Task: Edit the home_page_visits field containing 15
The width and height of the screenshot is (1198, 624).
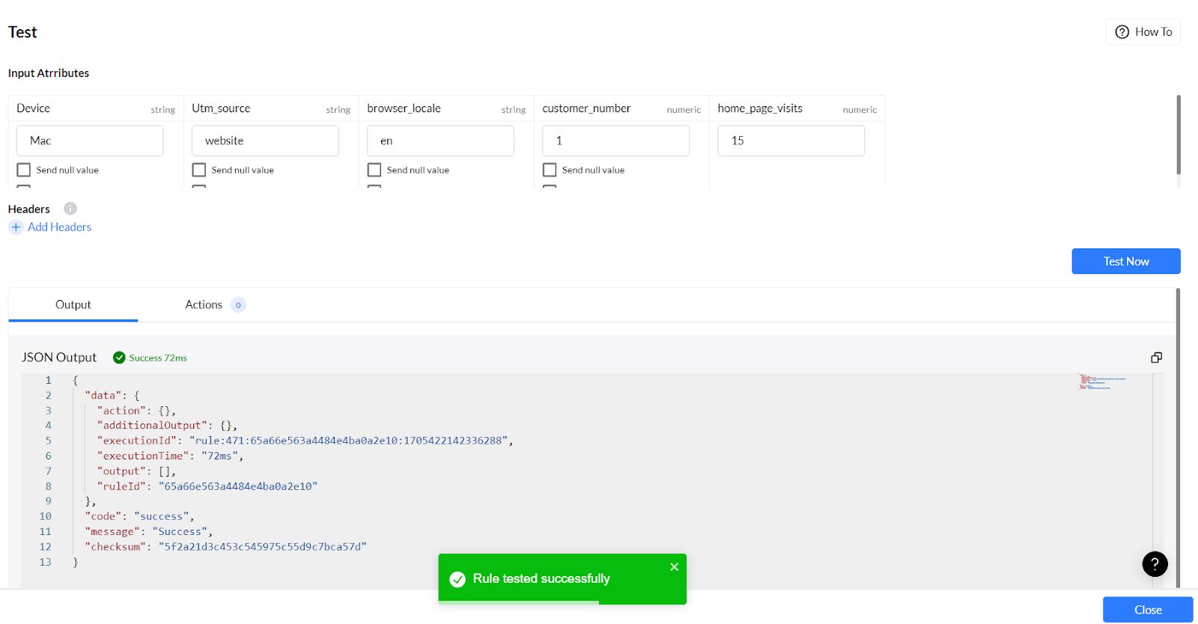Action: point(791,141)
